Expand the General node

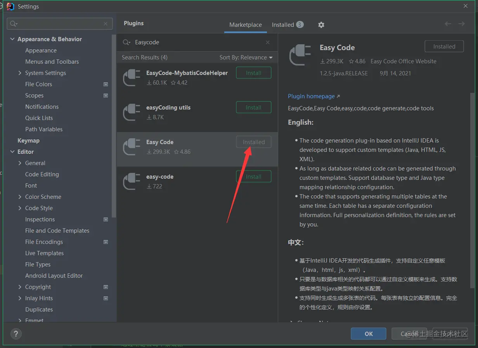20,163
